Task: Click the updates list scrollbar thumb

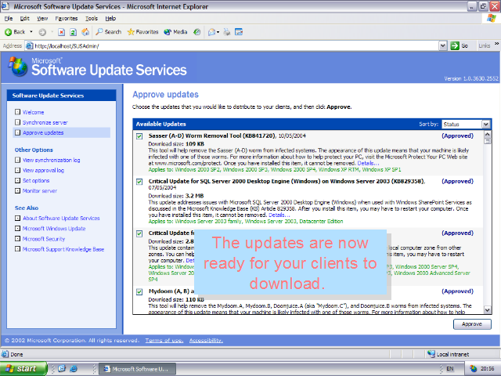Action: [487, 141]
